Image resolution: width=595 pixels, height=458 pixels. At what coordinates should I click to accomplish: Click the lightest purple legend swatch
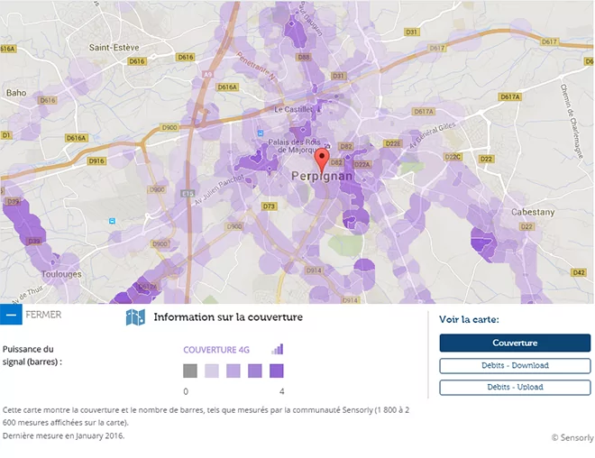[x=212, y=371]
